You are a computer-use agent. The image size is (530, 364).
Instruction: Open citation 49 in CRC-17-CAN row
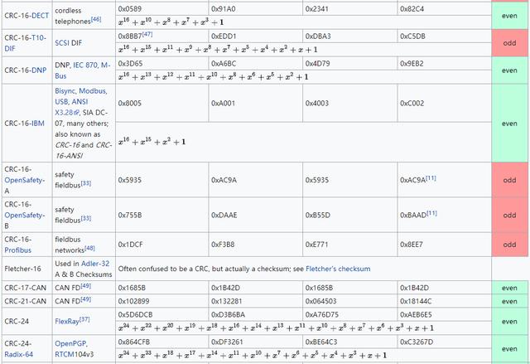[x=86, y=286]
